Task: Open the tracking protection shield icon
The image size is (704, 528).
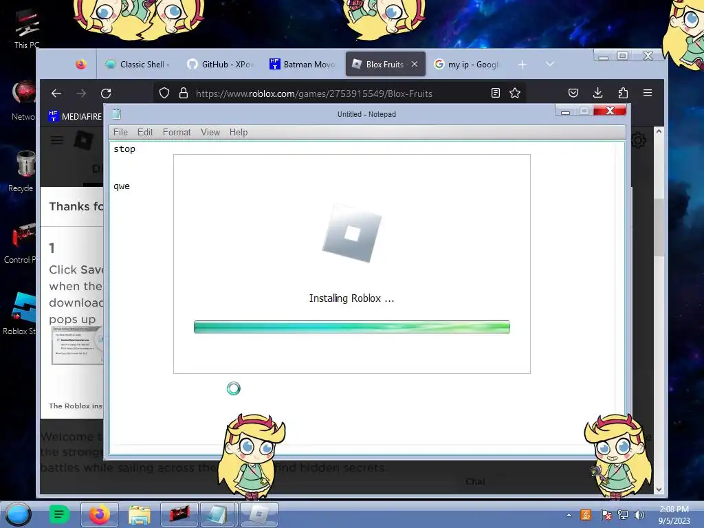Action: pos(164,93)
